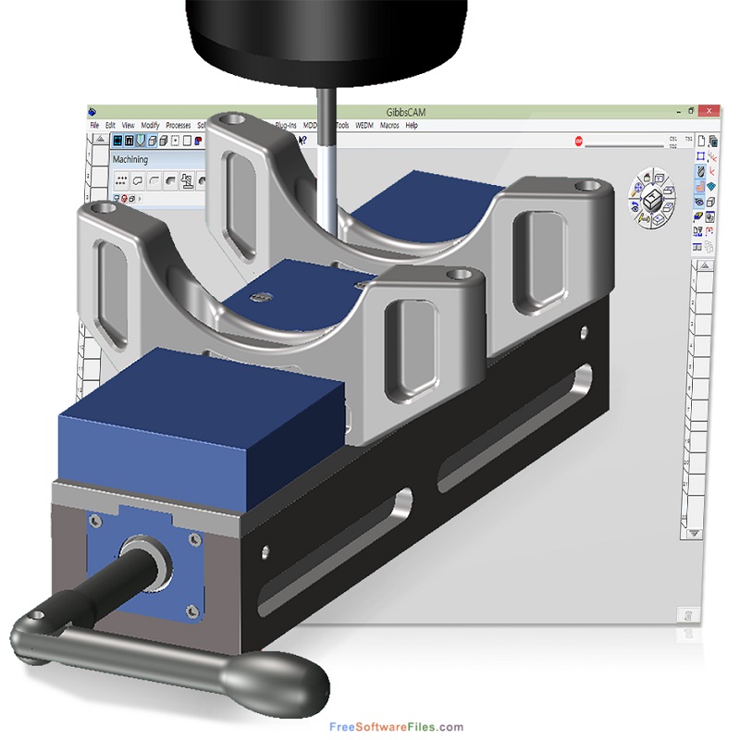
Task: Select the Pocketing machining icon
Action: 171,180
